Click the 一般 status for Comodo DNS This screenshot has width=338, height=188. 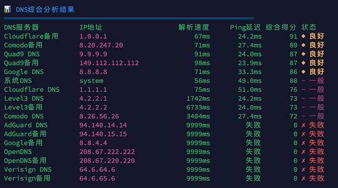[x=316, y=116]
